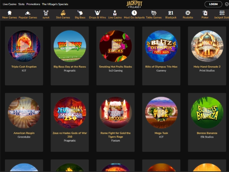Viewport: 229px width, 172px height.
Task: Open the Big Bass fish icon
Action: click(x=80, y=13)
